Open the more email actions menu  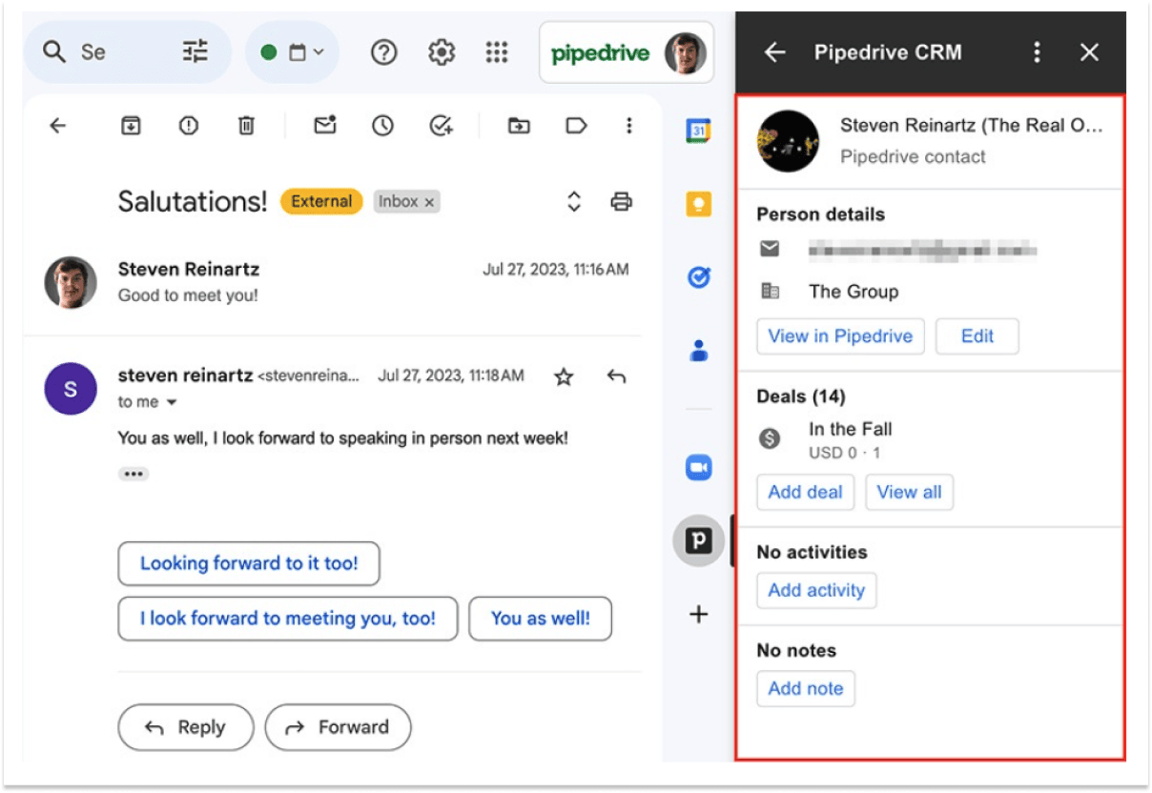(629, 125)
